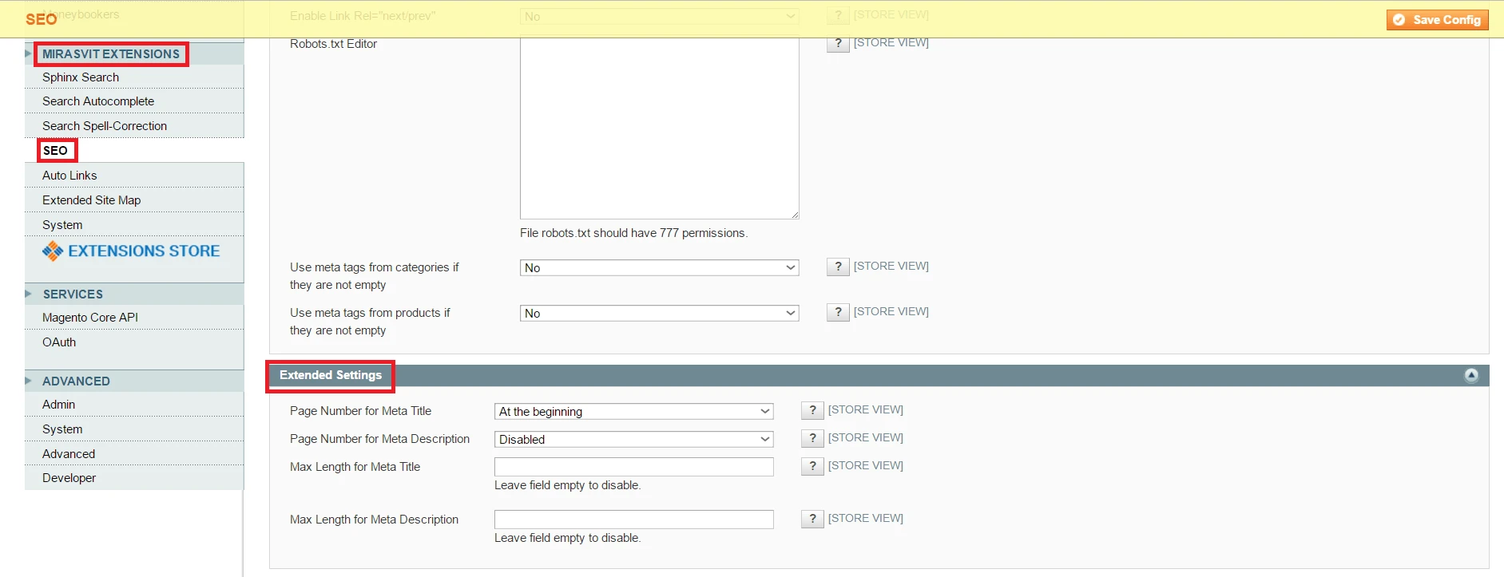Image resolution: width=1504 pixels, height=577 pixels.
Task: Open help icon for Max Length for Meta Title
Action: (812, 466)
